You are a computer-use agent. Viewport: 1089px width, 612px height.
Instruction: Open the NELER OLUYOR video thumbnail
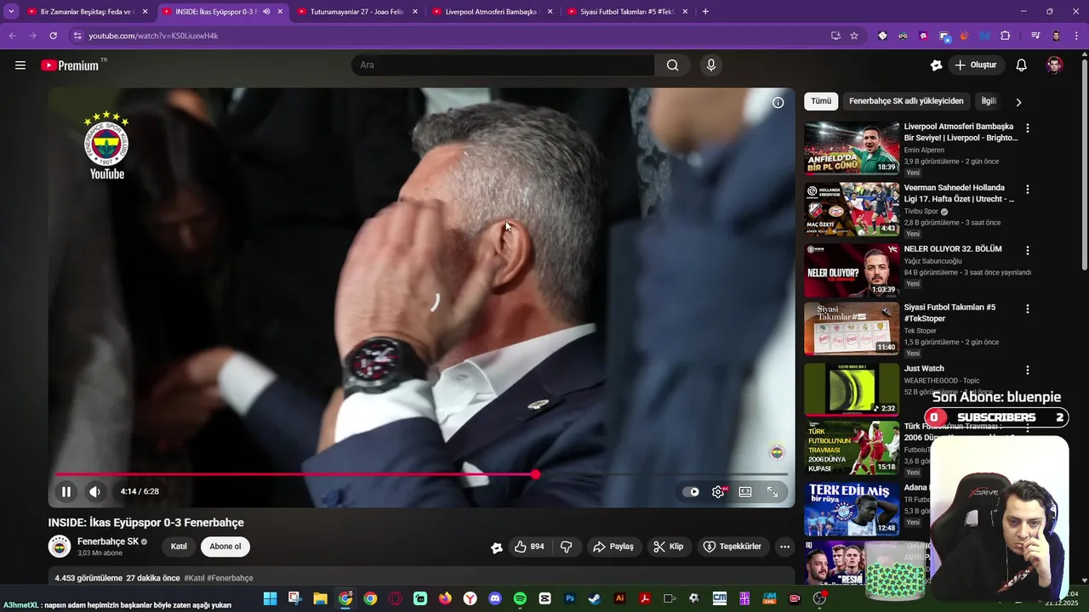[852, 270]
